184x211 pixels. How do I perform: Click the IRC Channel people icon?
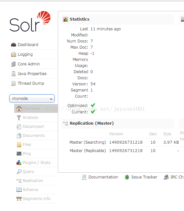point(166,177)
